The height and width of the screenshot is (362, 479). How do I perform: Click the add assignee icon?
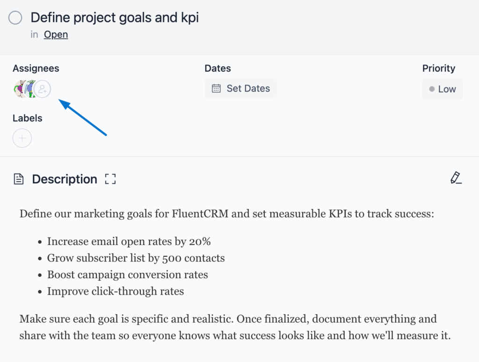(x=43, y=88)
